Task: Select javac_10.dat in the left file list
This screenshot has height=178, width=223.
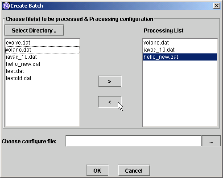Action: 42,57
